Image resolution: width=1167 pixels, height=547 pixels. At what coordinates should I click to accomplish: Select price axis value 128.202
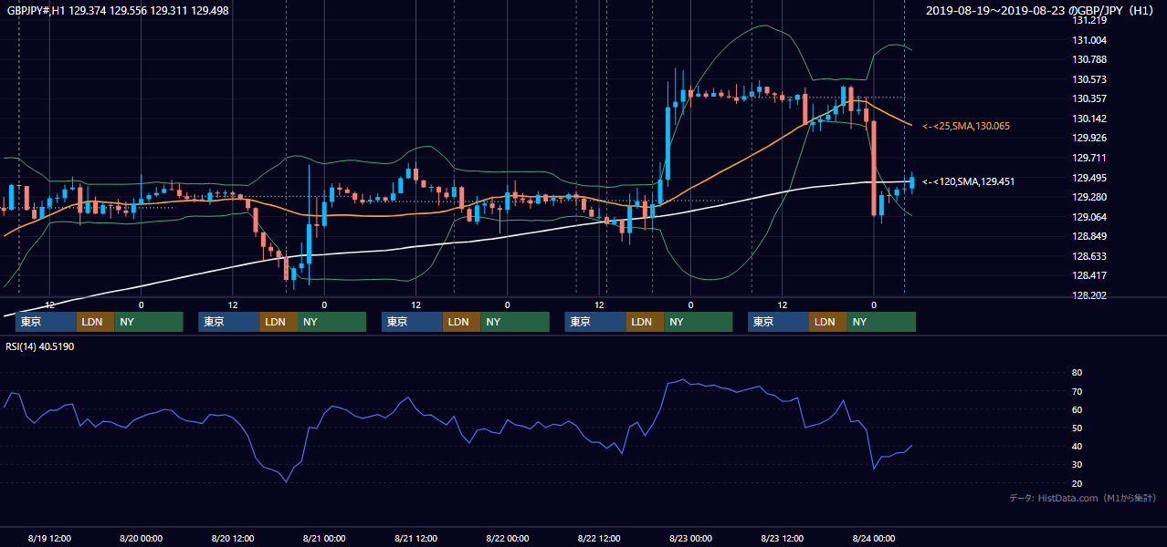[x=1089, y=295]
